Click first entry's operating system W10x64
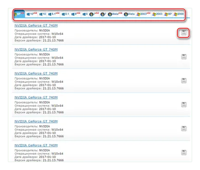200x170 pixels. [57, 34]
